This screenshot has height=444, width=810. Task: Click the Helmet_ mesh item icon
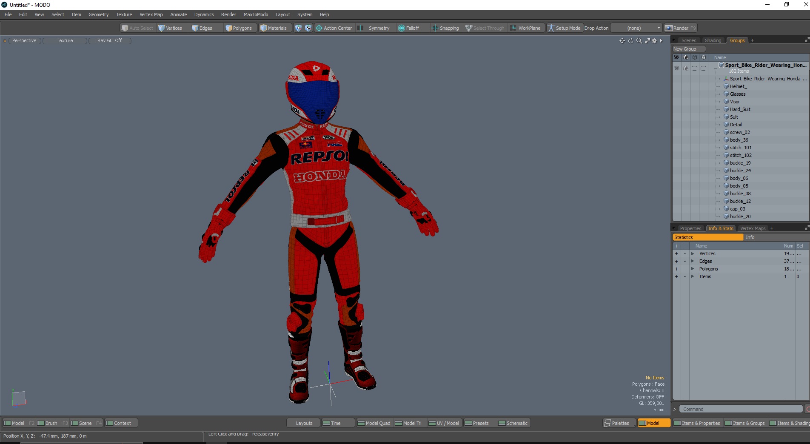726,86
